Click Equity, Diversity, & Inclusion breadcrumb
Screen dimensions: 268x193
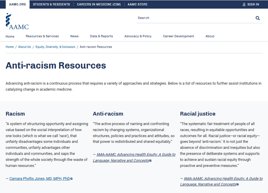[x=55, y=47]
